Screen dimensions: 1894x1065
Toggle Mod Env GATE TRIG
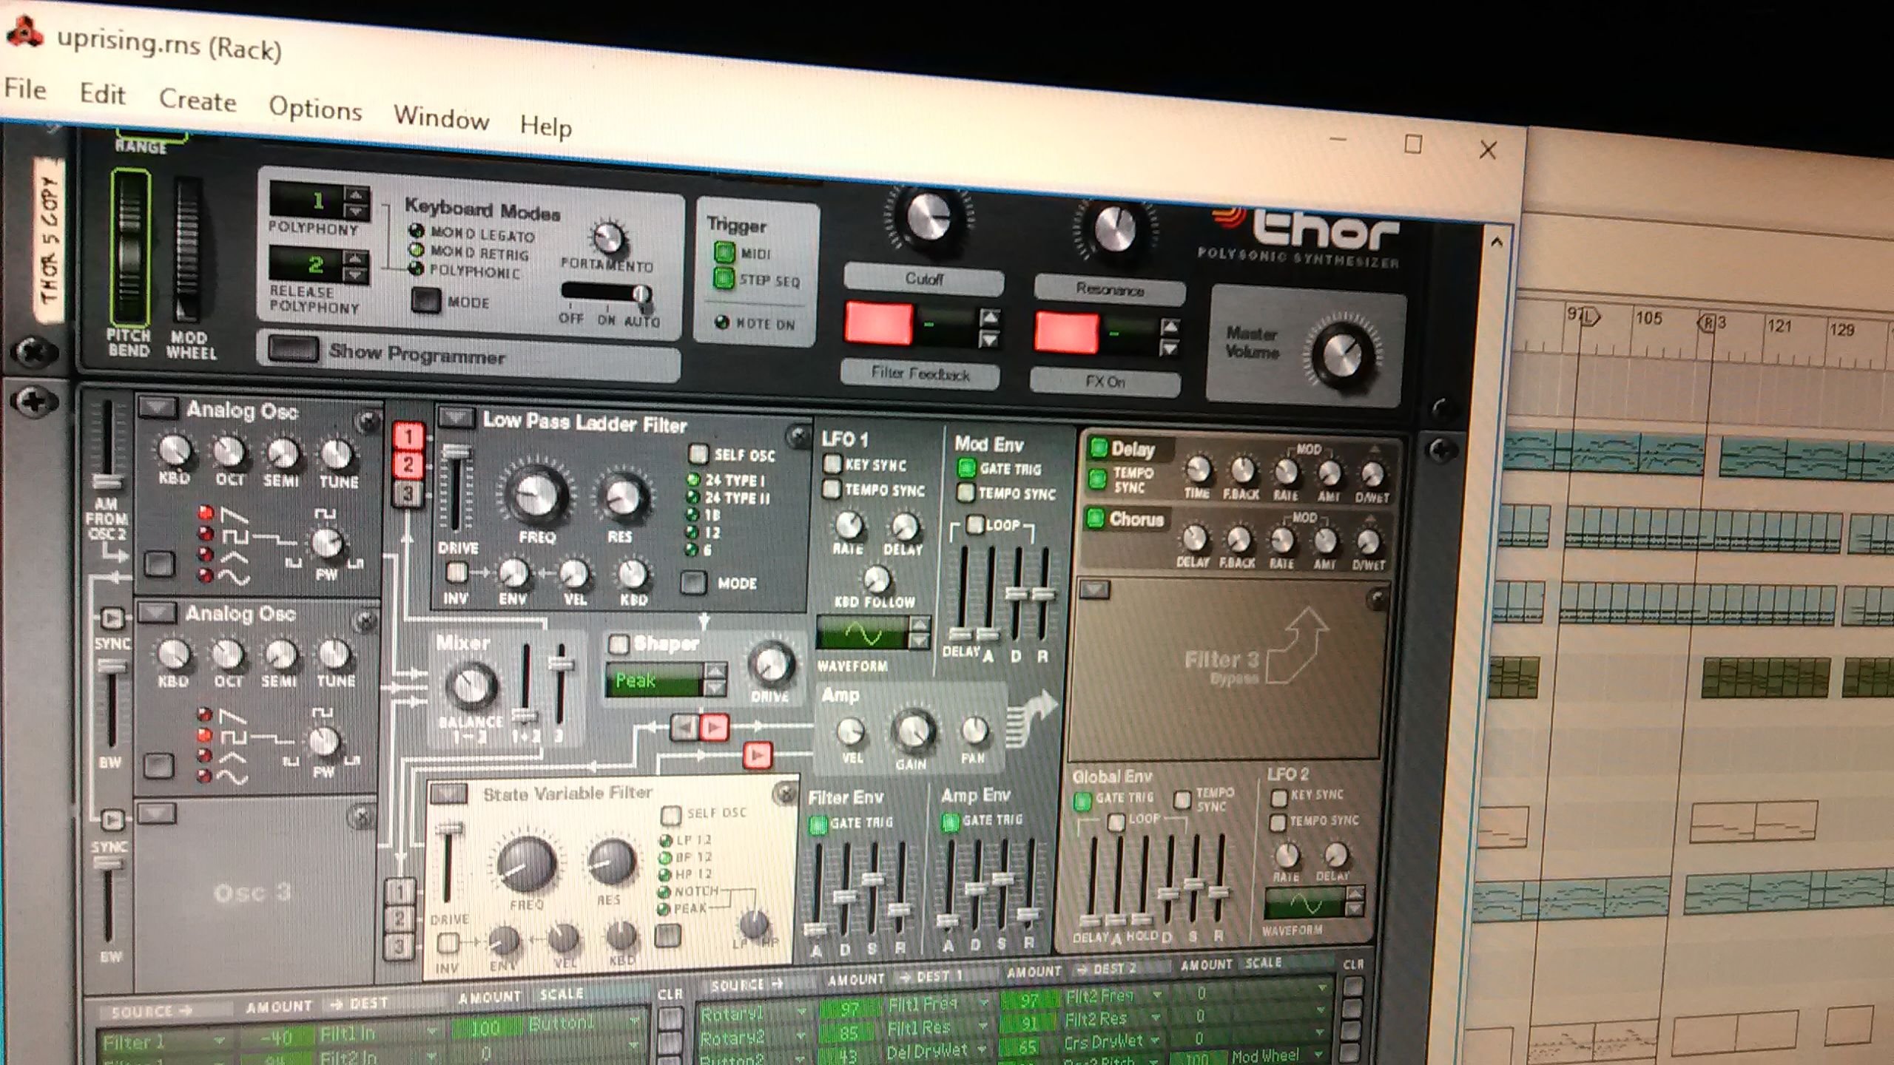tap(965, 467)
